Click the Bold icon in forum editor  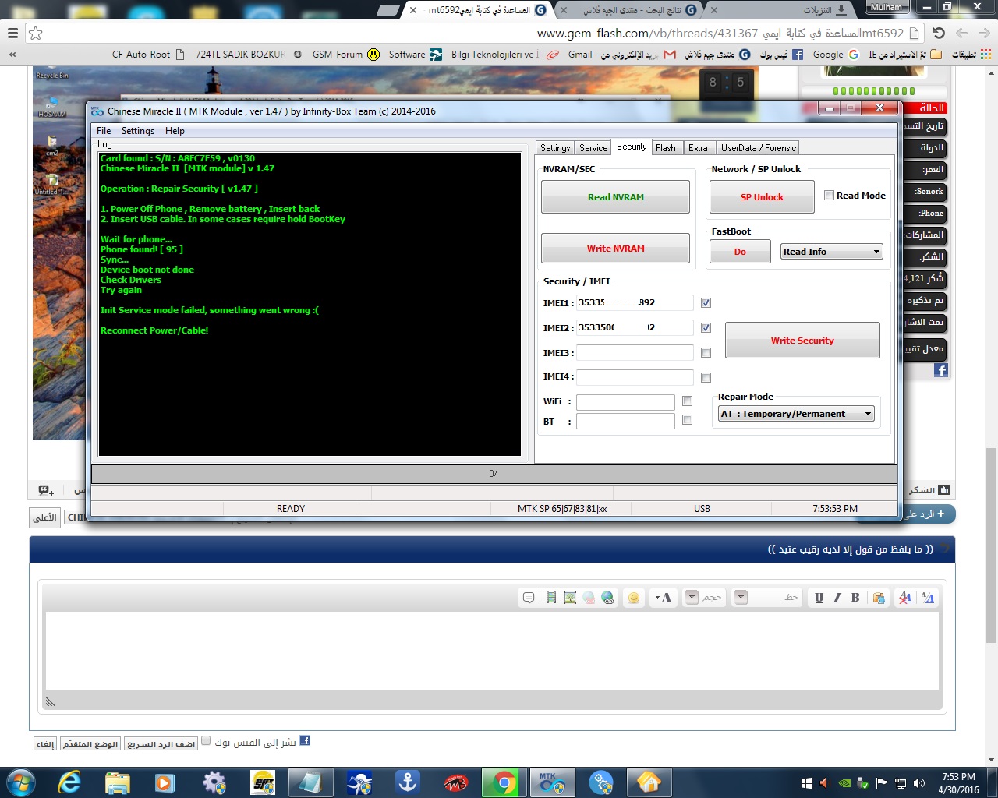click(x=855, y=598)
